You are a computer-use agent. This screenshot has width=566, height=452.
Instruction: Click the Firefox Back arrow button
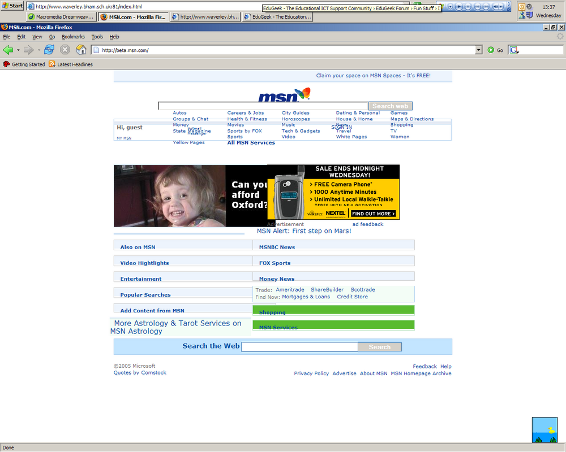(8, 50)
